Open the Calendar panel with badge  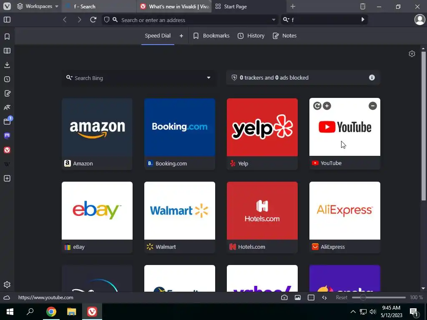click(7, 121)
